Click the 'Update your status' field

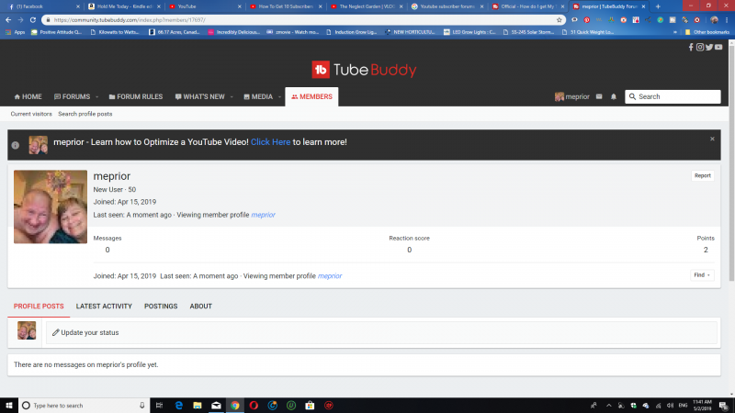click(x=381, y=332)
